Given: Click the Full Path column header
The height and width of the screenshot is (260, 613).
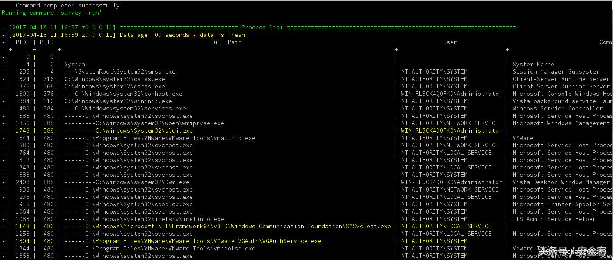Looking at the screenshot, I should [x=225, y=42].
